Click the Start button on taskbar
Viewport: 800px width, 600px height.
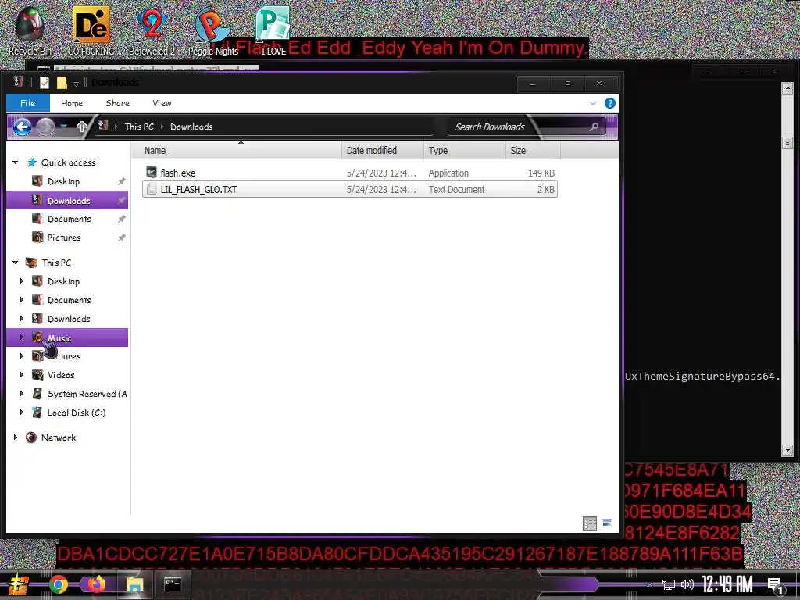tap(19, 584)
